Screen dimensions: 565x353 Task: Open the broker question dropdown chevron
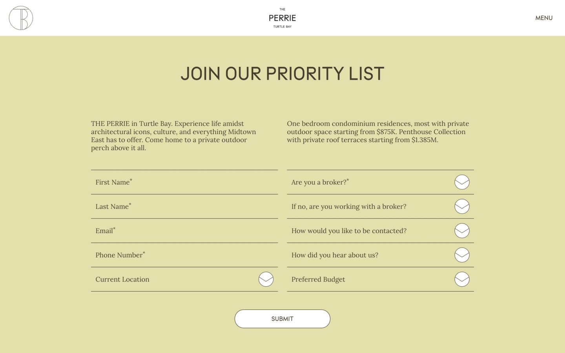(x=462, y=182)
